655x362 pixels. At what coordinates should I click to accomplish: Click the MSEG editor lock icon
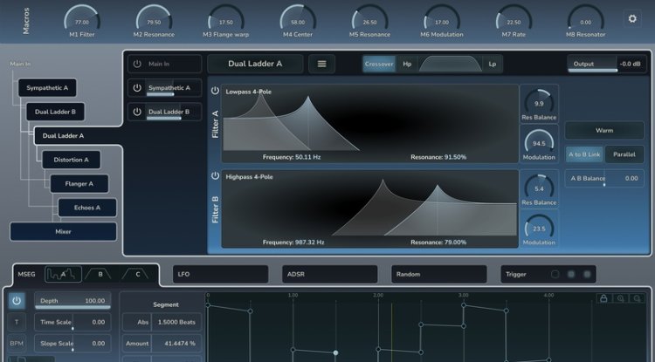[603, 298]
